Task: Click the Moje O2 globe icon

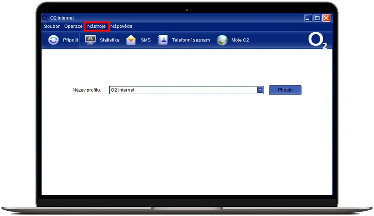Action: point(222,40)
